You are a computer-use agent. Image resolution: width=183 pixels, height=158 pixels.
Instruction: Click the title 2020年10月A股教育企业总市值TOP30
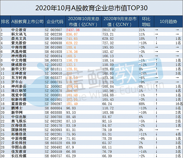[x=92, y=8]
